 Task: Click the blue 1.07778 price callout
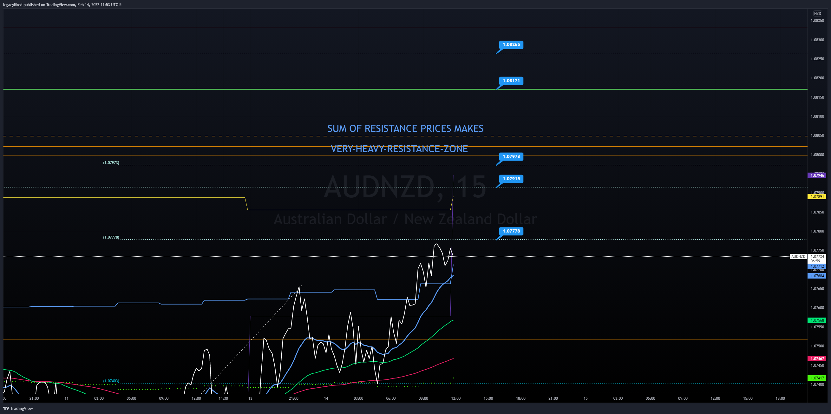click(x=511, y=231)
